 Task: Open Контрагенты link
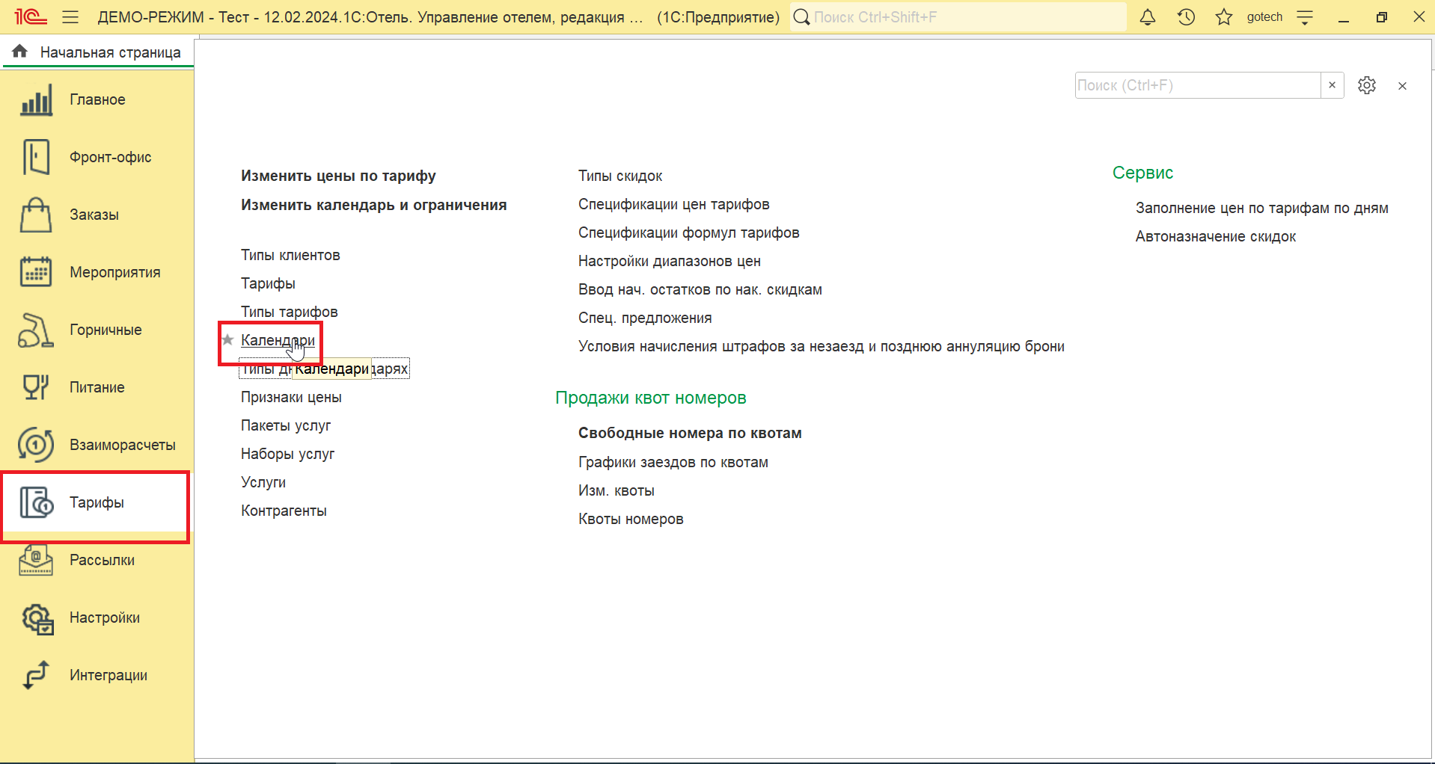coord(284,511)
